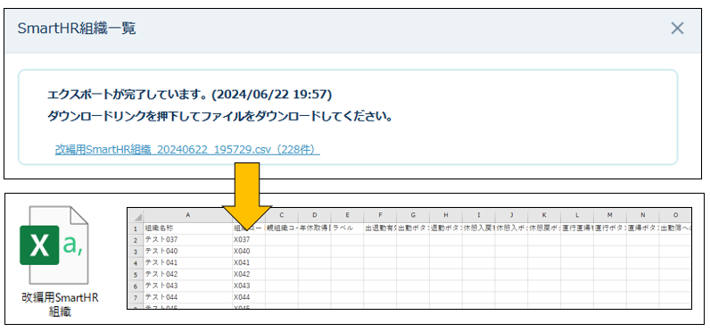The height and width of the screenshot is (332, 710).
Task: Select column C header
Action: tap(282, 216)
